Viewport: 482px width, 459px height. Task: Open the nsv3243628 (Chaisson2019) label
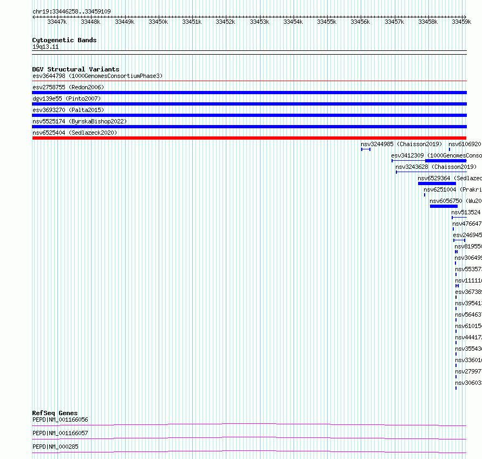click(x=436, y=167)
